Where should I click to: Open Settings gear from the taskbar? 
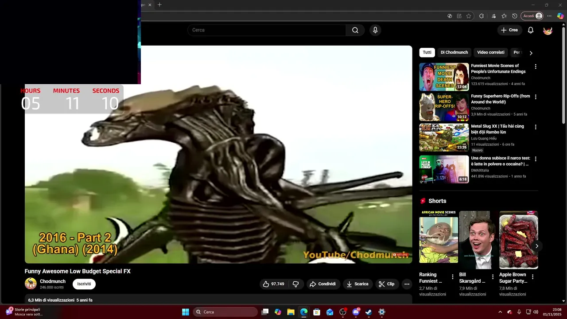(x=382, y=312)
